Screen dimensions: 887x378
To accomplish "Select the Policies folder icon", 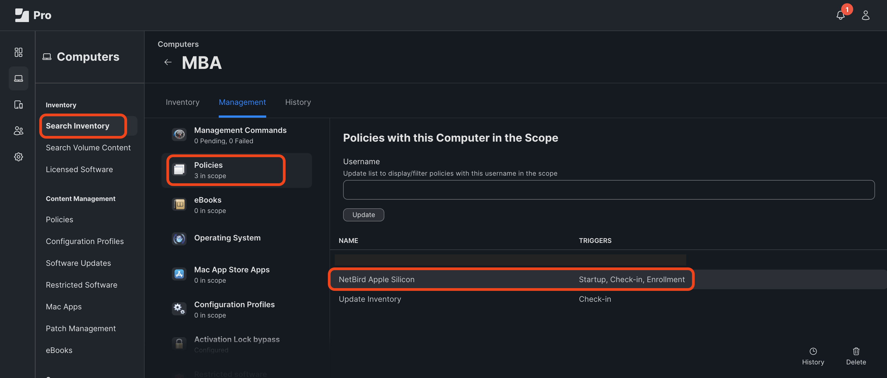I will tap(179, 169).
